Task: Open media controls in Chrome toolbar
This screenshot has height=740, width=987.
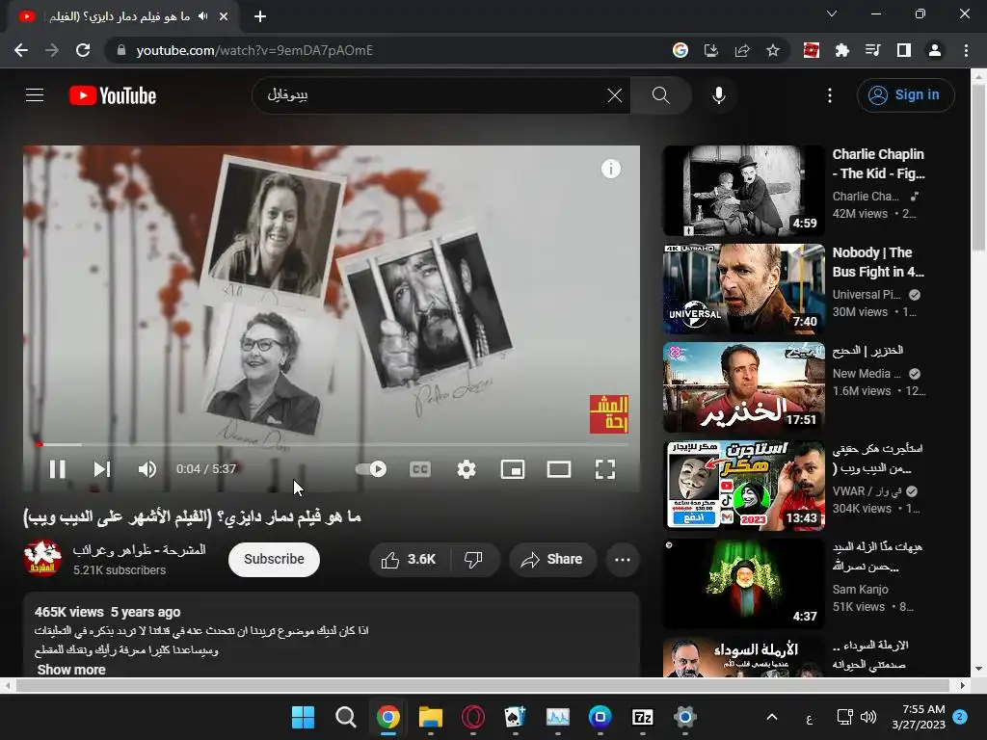Action: click(x=873, y=50)
